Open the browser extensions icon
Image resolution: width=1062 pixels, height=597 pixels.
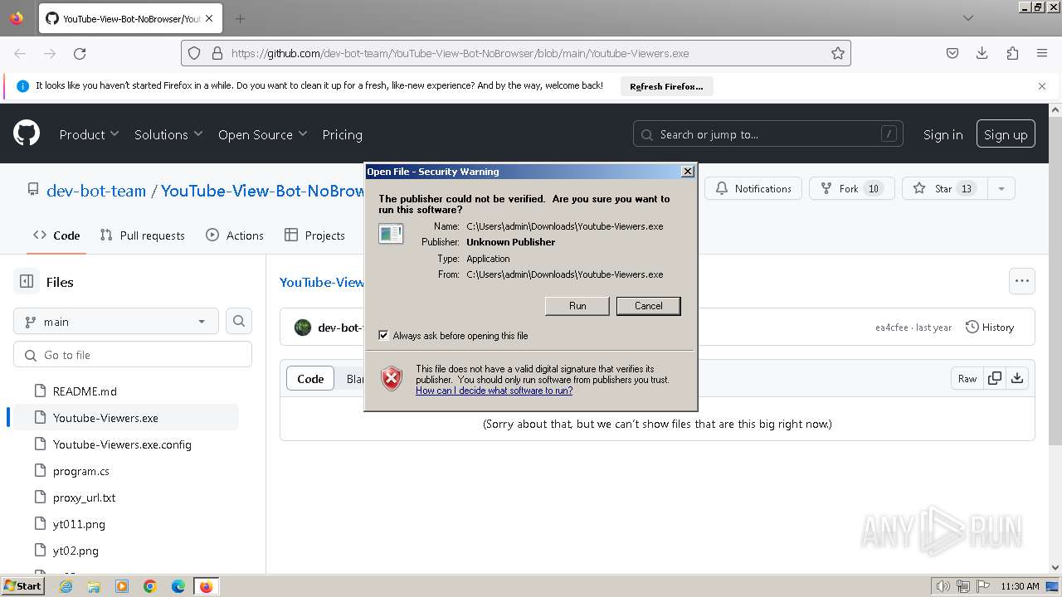(1012, 53)
